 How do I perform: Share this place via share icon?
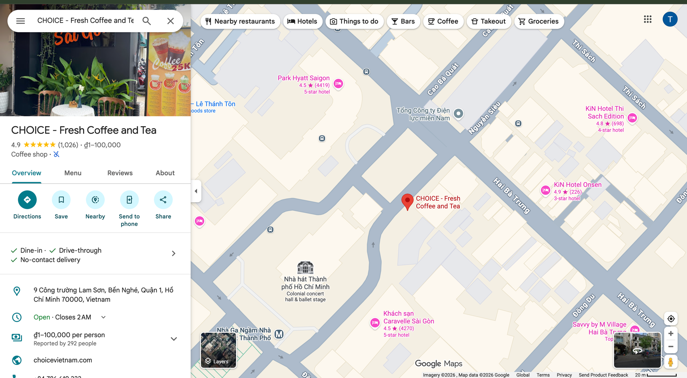pyautogui.click(x=163, y=200)
